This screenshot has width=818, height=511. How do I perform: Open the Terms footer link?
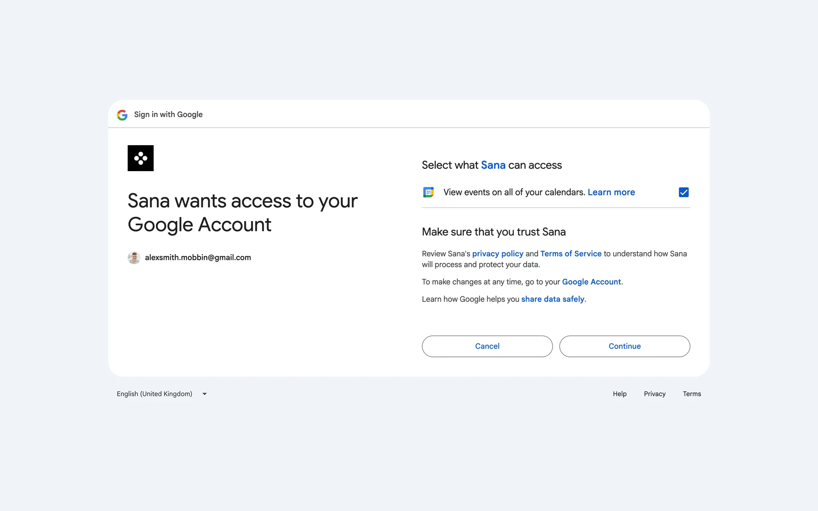[x=691, y=394]
